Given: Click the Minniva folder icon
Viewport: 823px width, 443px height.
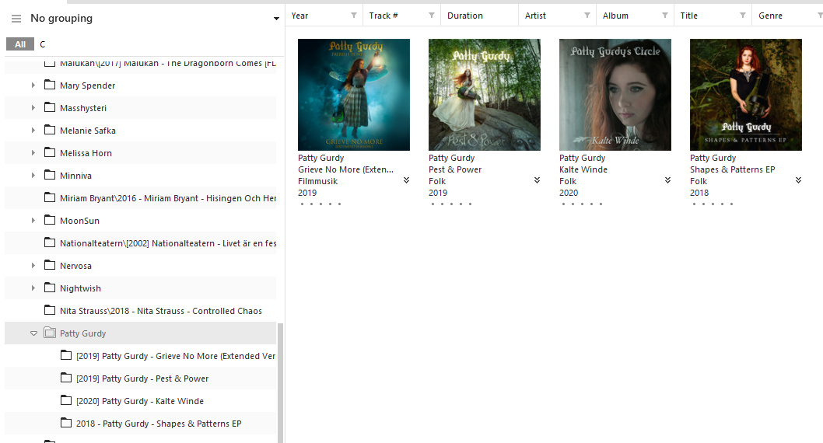Looking at the screenshot, I should pyautogui.click(x=50, y=175).
